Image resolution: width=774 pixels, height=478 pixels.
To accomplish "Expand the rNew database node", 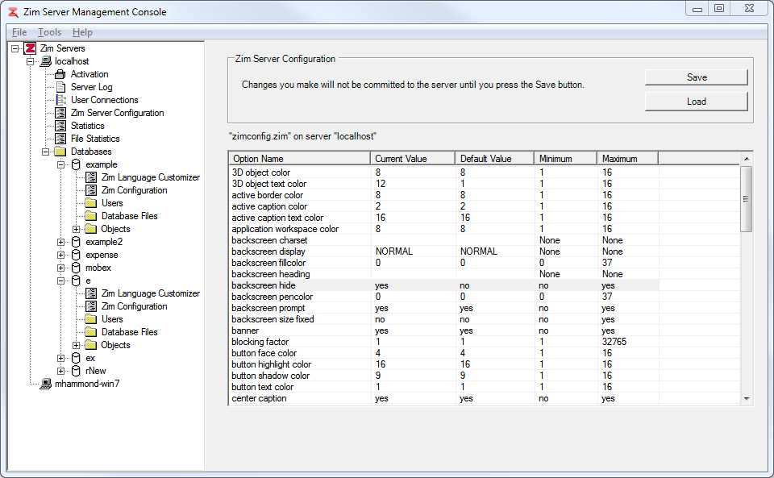I will (x=61, y=371).
